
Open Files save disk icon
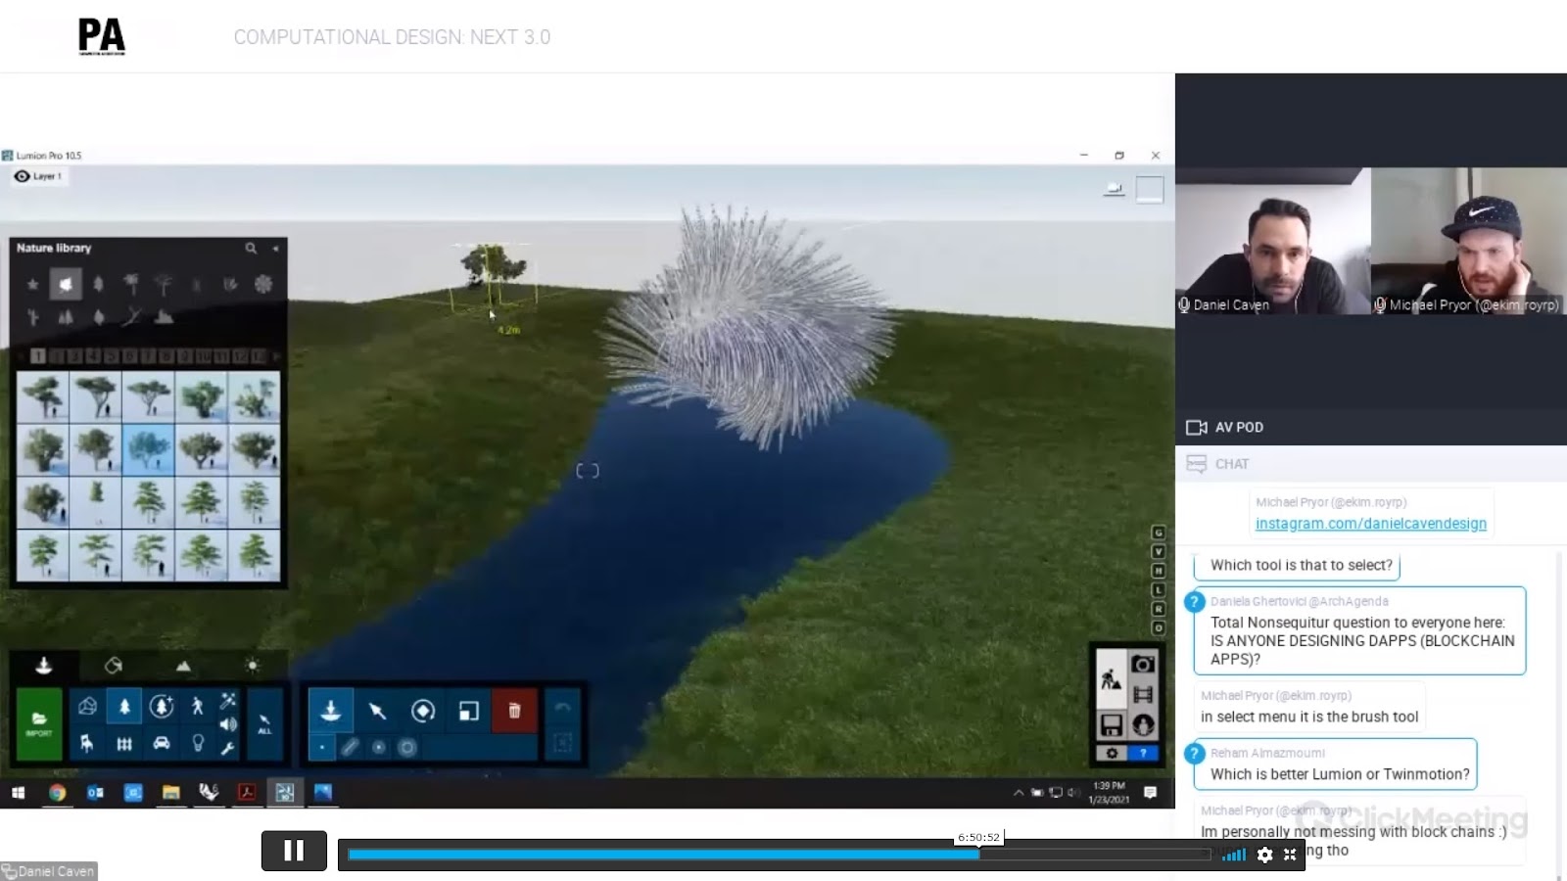pyautogui.click(x=1111, y=725)
